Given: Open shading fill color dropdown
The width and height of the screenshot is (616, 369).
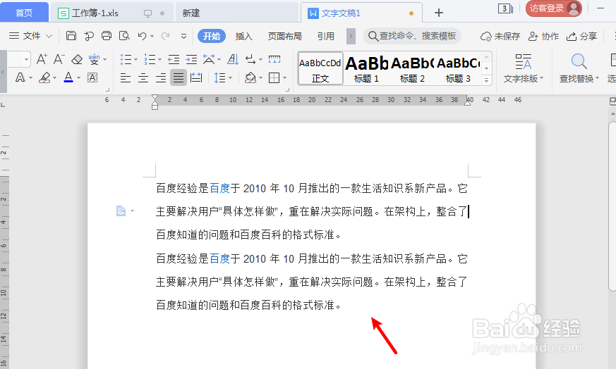Looking at the screenshot, I should coord(260,78).
